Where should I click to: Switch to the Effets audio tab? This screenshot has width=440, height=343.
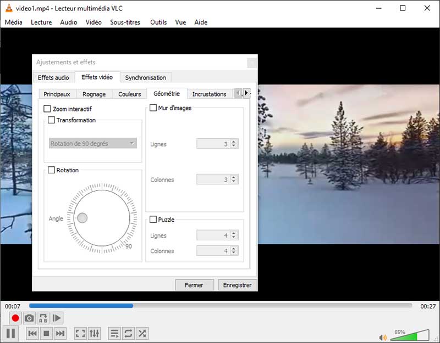[x=53, y=77]
